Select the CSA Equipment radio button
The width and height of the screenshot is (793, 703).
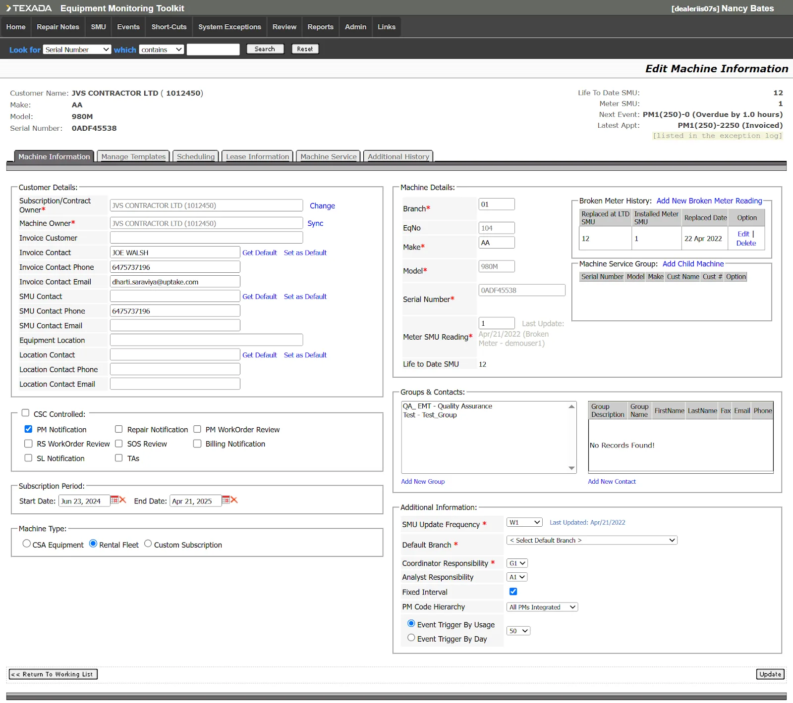(27, 544)
